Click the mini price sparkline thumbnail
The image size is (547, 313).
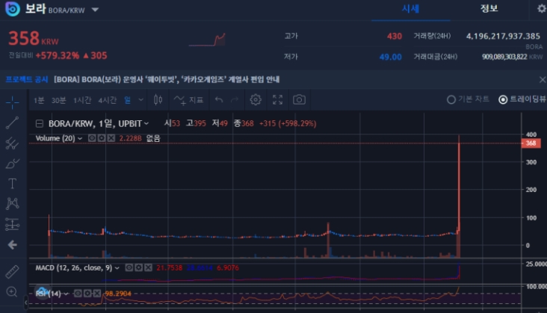(x=207, y=40)
